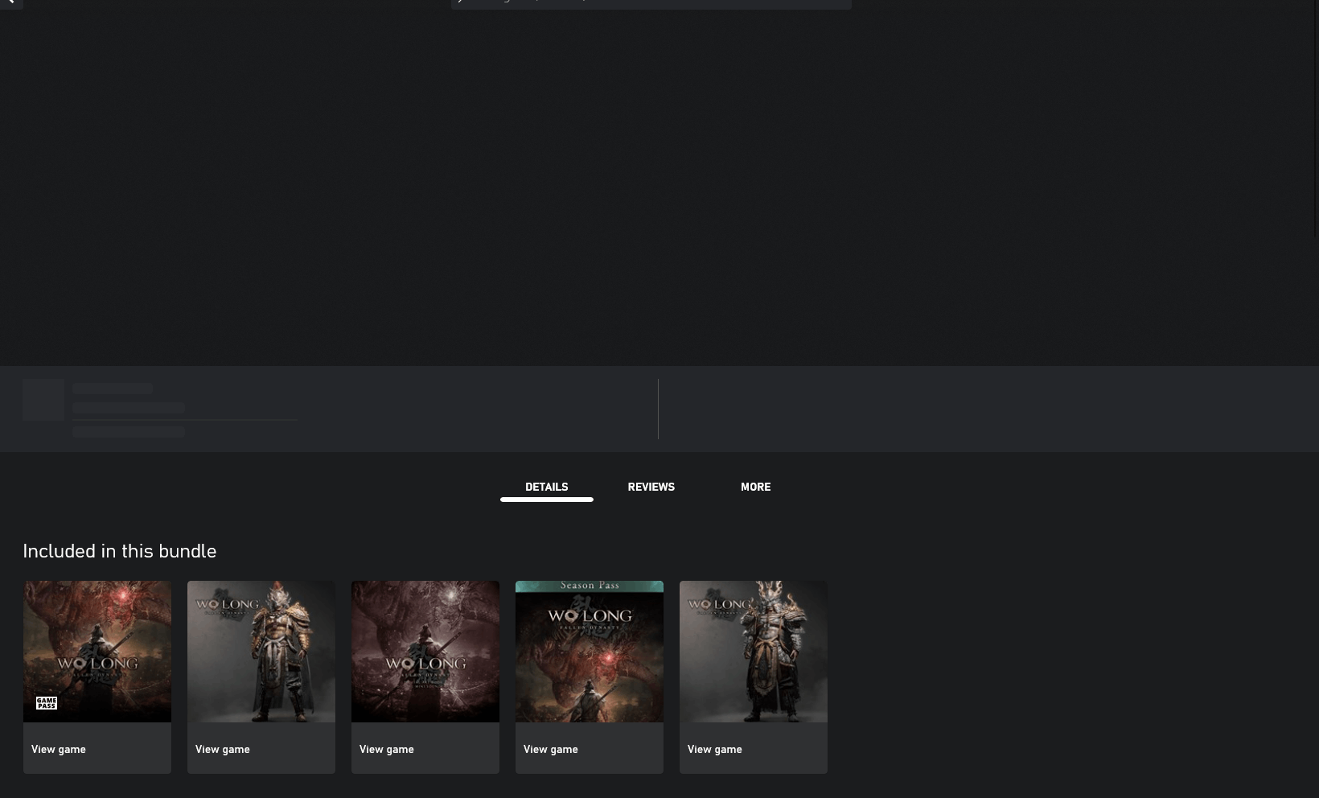Click View game under the Game Pass cover
Viewport: 1319px width, 798px height.
click(58, 749)
